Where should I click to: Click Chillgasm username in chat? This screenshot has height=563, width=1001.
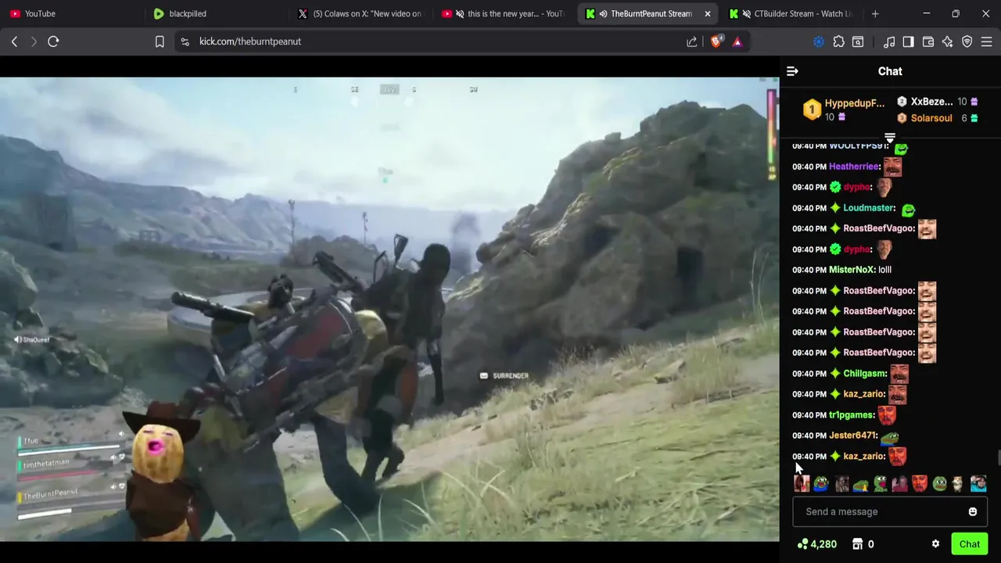pyautogui.click(x=865, y=374)
